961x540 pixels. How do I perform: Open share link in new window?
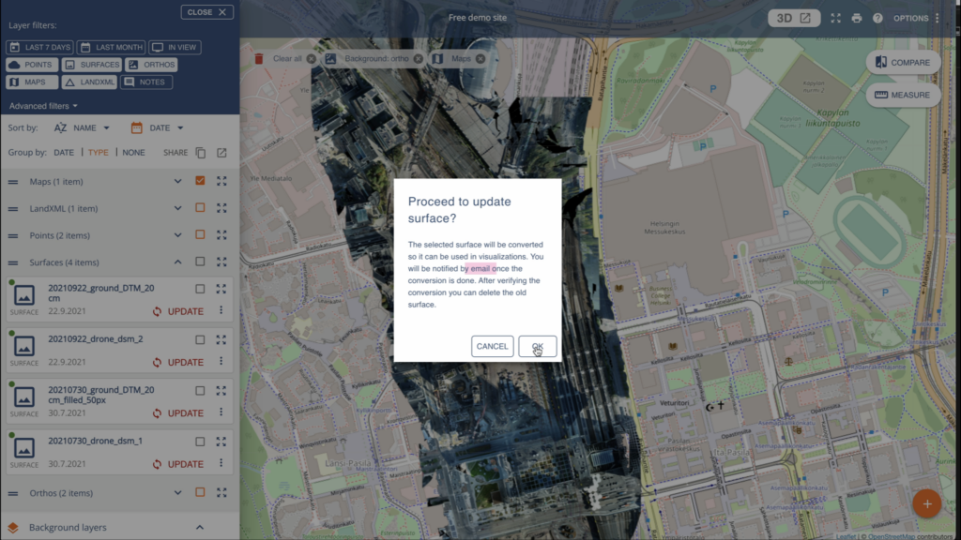[221, 153]
